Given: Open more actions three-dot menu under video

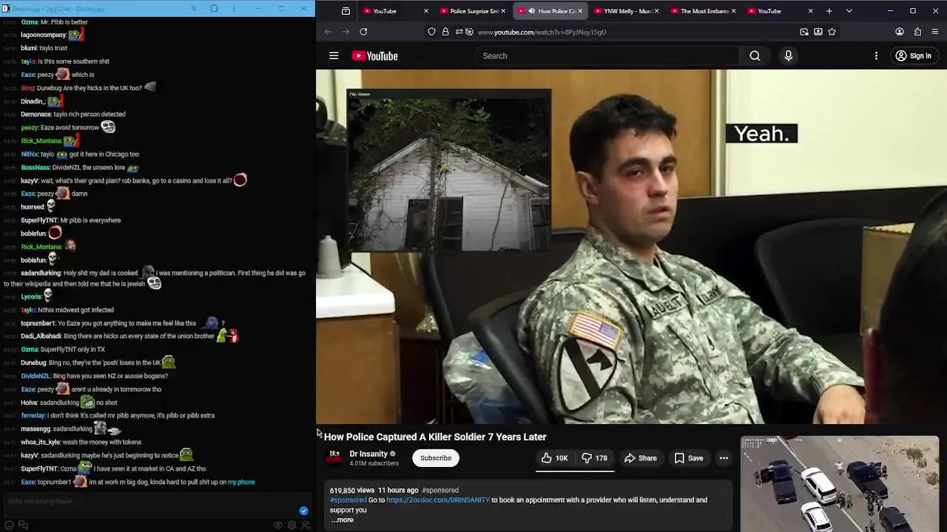Looking at the screenshot, I should tap(724, 458).
